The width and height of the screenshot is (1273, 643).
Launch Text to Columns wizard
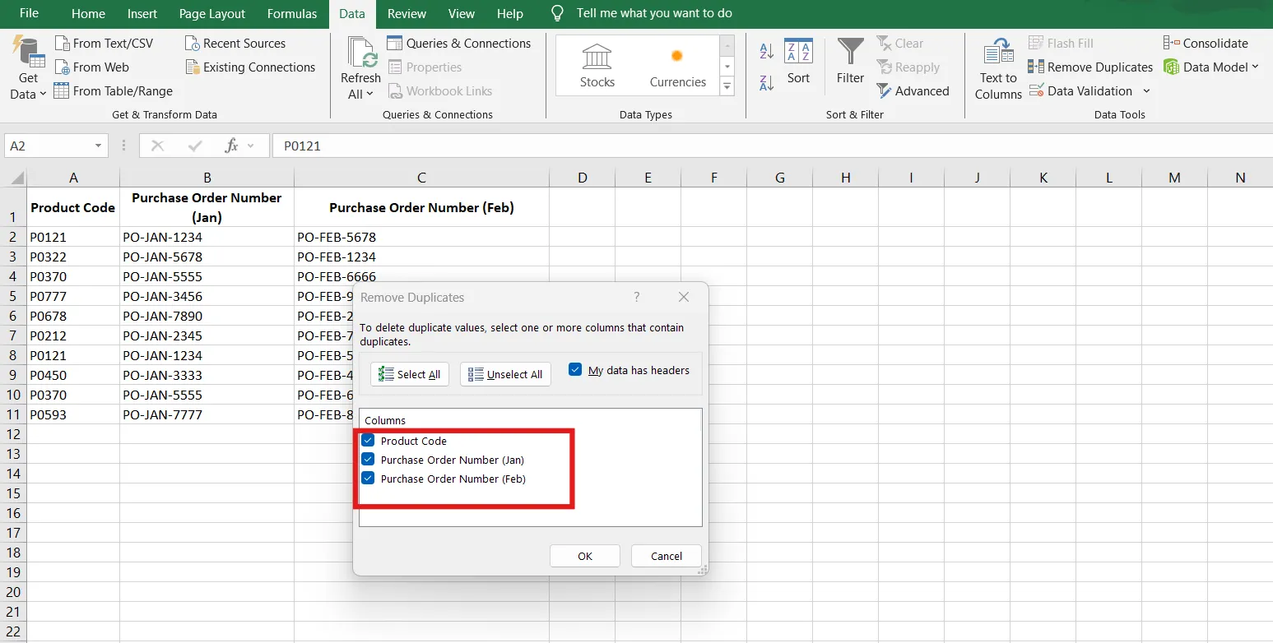pos(998,69)
